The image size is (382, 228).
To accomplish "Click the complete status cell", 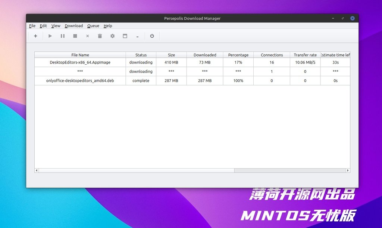I will (x=141, y=81).
